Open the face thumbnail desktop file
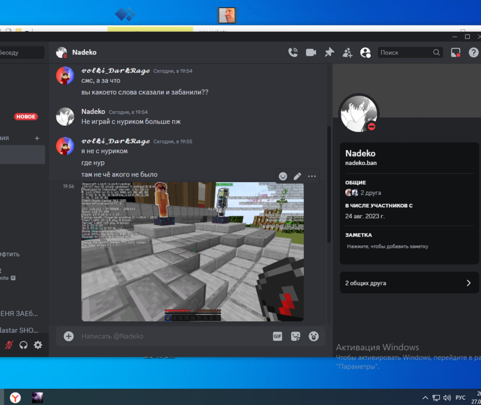Screen dimensions: 481x405 point(227,15)
